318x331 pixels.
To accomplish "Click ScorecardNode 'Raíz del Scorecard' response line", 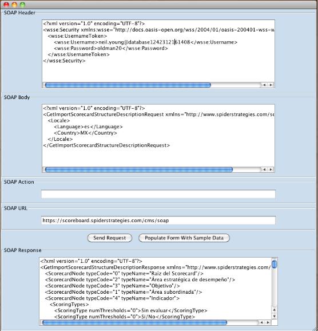I will 124,274.
